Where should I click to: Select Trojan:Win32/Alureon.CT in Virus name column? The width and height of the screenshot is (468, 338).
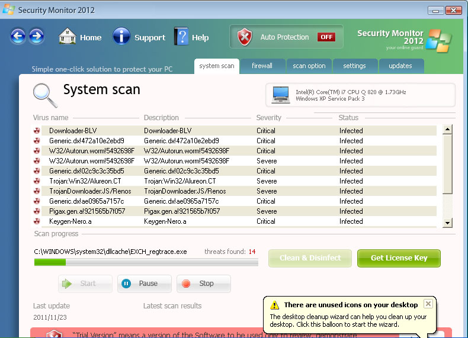[x=85, y=181]
